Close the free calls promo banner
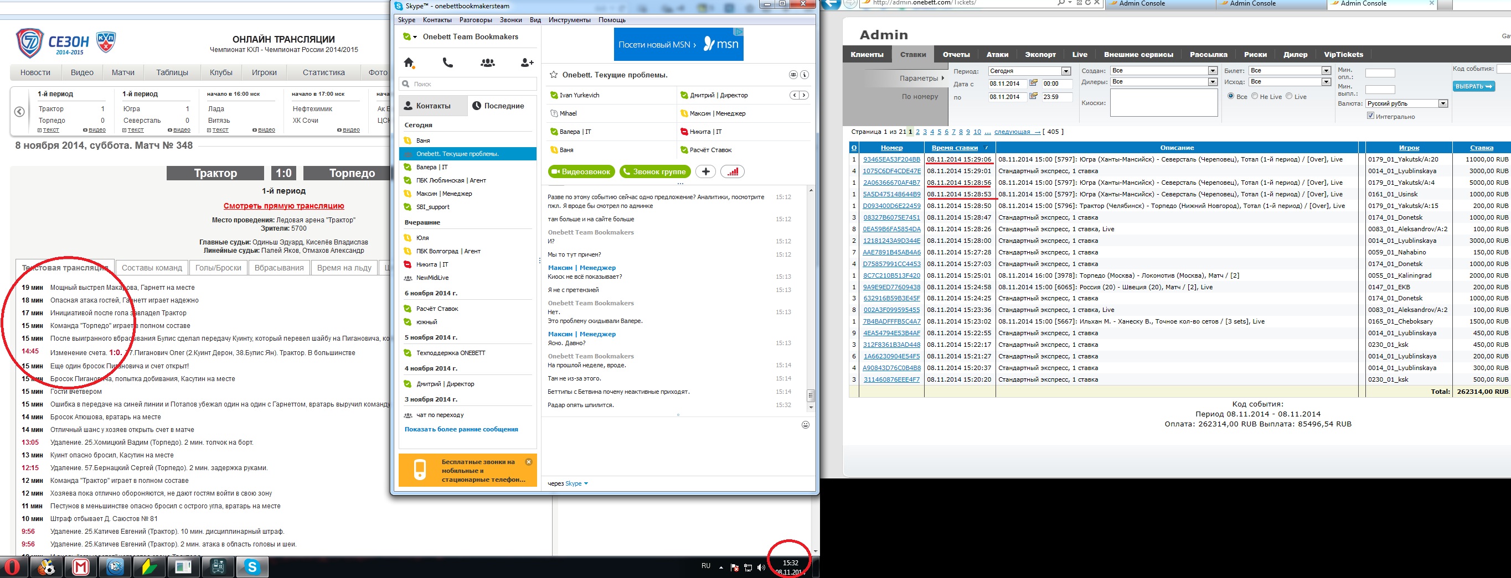 tap(529, 462)
